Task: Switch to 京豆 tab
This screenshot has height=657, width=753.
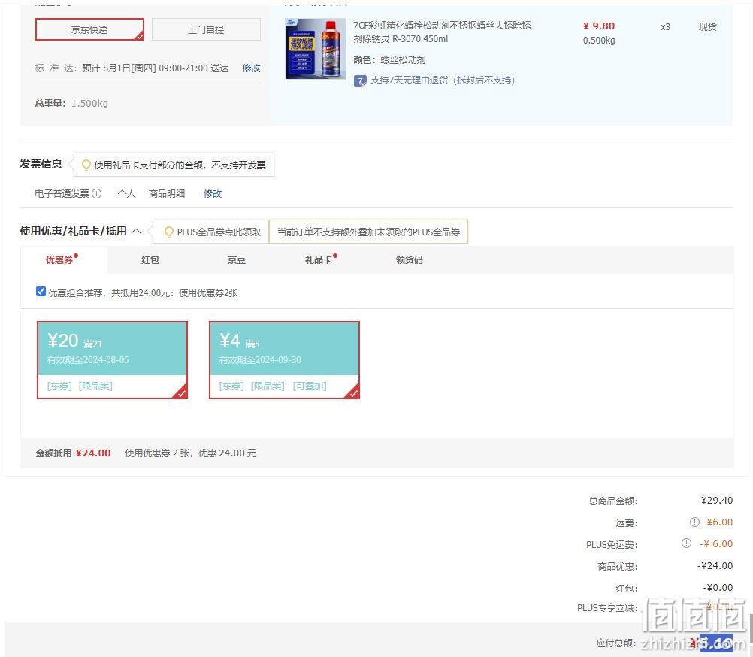Action: [x=236, y=260]
